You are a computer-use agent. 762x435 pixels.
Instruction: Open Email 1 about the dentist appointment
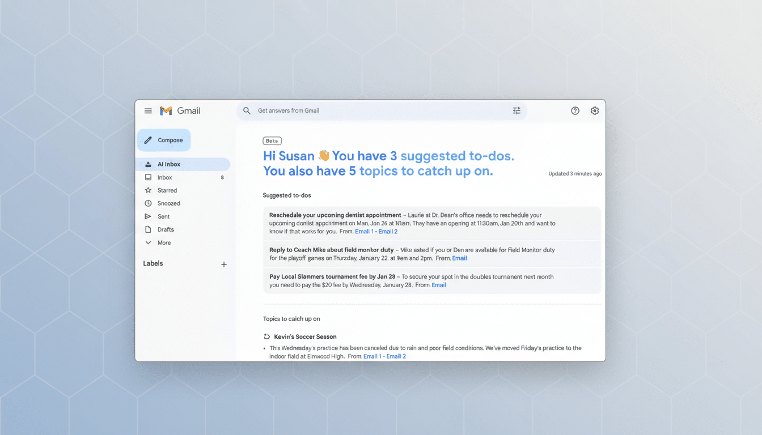coord(363,231)
